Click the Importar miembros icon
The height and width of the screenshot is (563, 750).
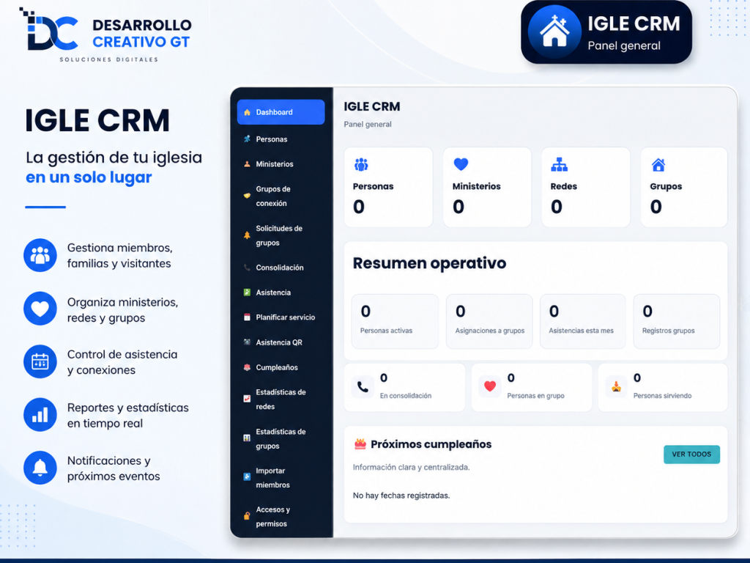pyautogui.click(x=247, y=476)
